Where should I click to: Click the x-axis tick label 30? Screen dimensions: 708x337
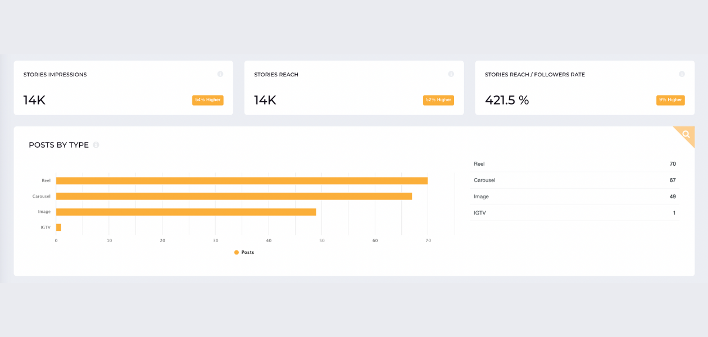pos(216,240)
